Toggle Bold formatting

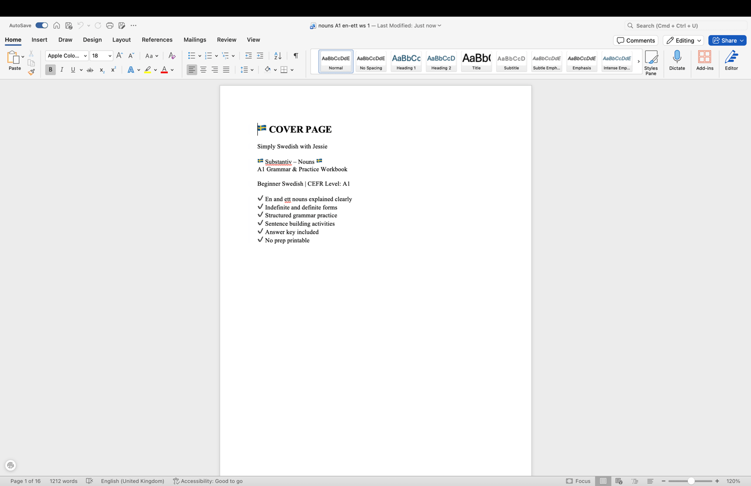click(50, 70)
